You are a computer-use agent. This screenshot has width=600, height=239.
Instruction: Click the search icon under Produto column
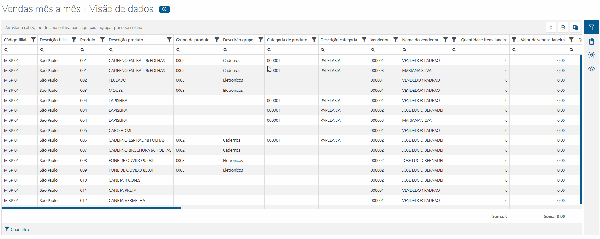click(x=83, y=50)
